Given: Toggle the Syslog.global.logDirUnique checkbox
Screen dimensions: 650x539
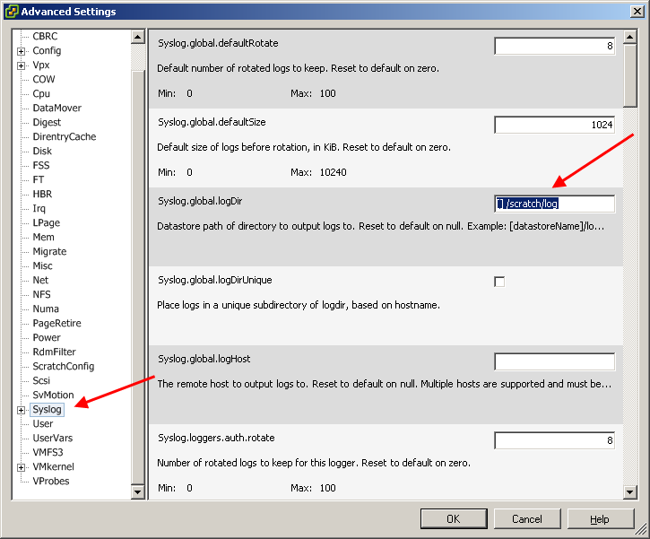Looking at the screenshot, I should [x=499, y=282].
